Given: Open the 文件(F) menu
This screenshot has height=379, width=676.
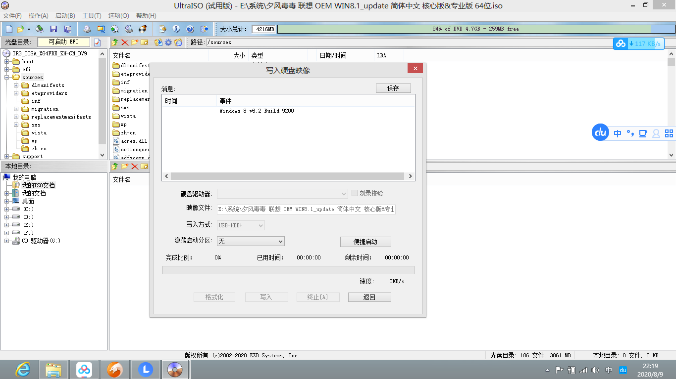Looking at the screenshot, I should (12, 16).
